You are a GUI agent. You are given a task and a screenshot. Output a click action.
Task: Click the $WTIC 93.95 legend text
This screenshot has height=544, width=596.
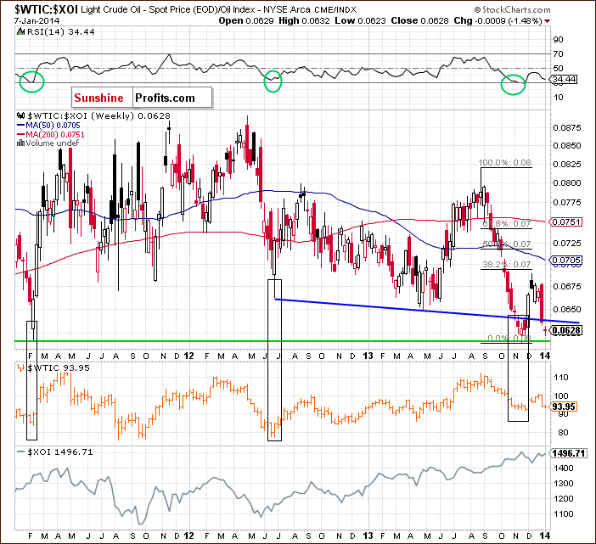59,367
